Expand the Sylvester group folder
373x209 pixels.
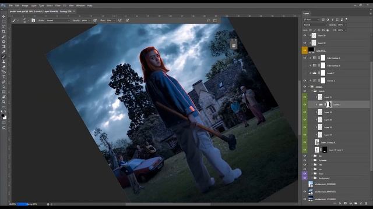click(x=312, y=160)
